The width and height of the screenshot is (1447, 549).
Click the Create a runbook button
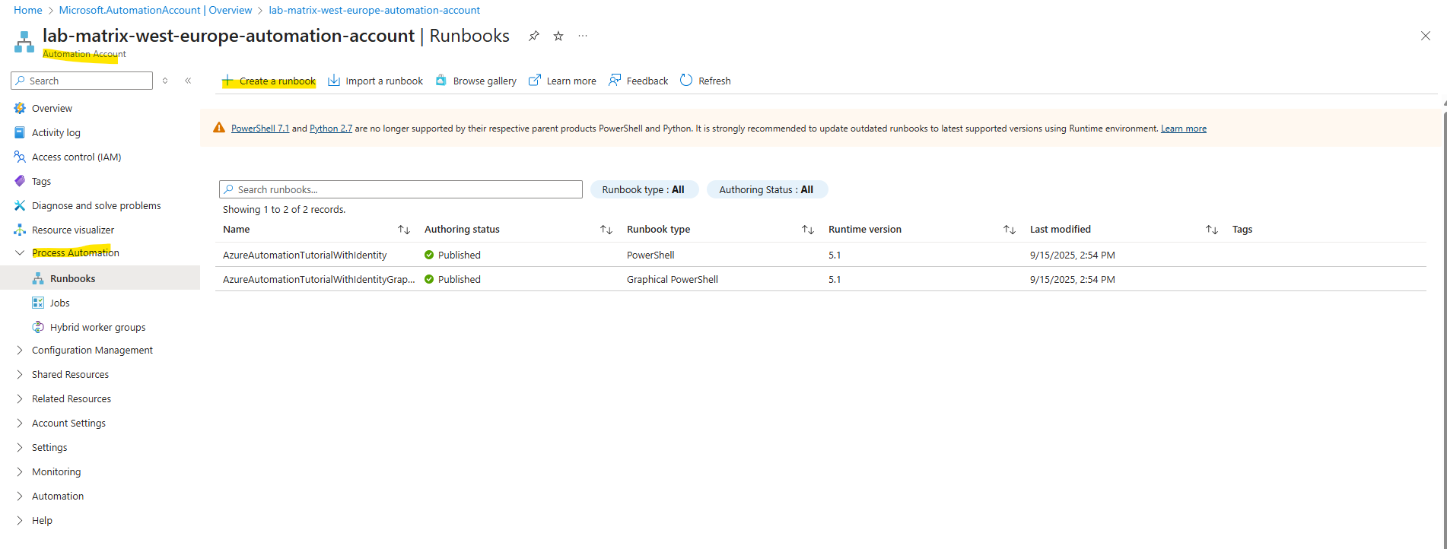pos(269,81)
